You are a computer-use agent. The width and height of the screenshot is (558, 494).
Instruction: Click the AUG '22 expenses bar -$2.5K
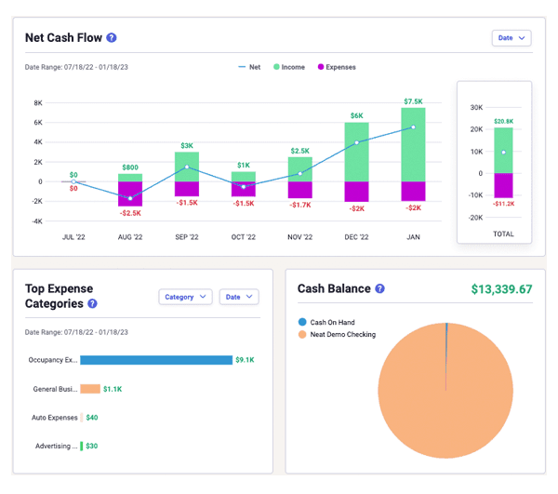[x=130, y=194]
